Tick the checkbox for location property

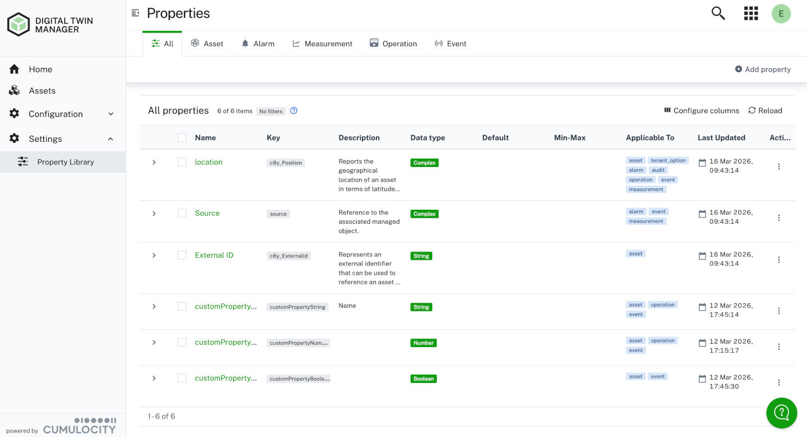pyautogui.click(x=182, y=162)
